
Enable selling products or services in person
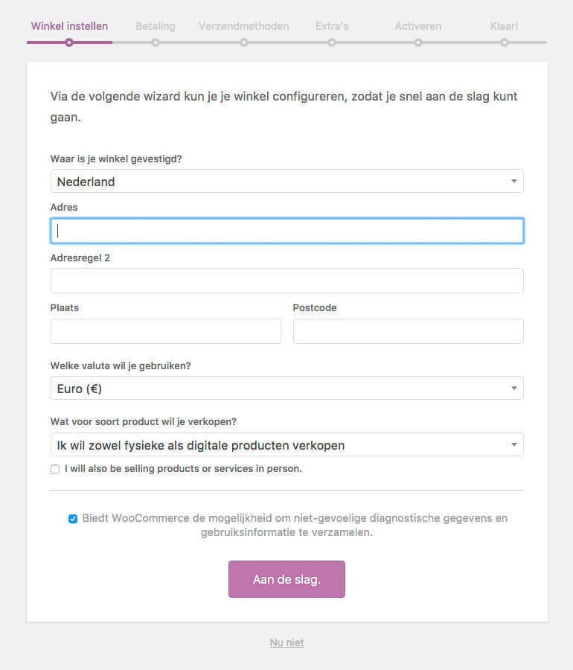click(x=54, y=468)
